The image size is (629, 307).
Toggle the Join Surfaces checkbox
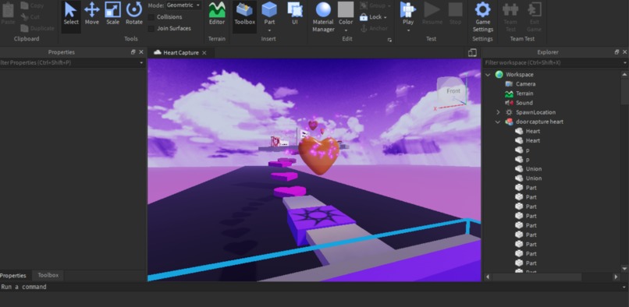[x=151, y=29]
